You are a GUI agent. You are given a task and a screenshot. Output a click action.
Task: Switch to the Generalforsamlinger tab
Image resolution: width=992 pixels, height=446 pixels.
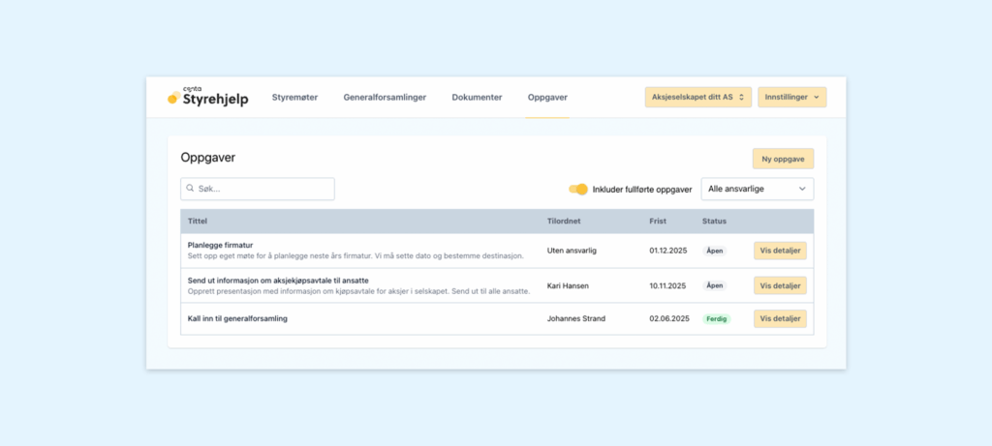tap(385, 98)
